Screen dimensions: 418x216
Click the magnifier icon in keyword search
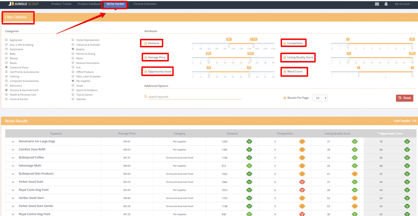[146, 97]
